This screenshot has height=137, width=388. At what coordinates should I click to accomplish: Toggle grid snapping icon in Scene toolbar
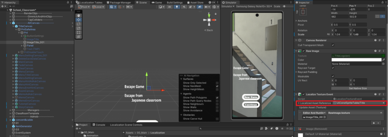pyautogui.click(x=112, y=7)
